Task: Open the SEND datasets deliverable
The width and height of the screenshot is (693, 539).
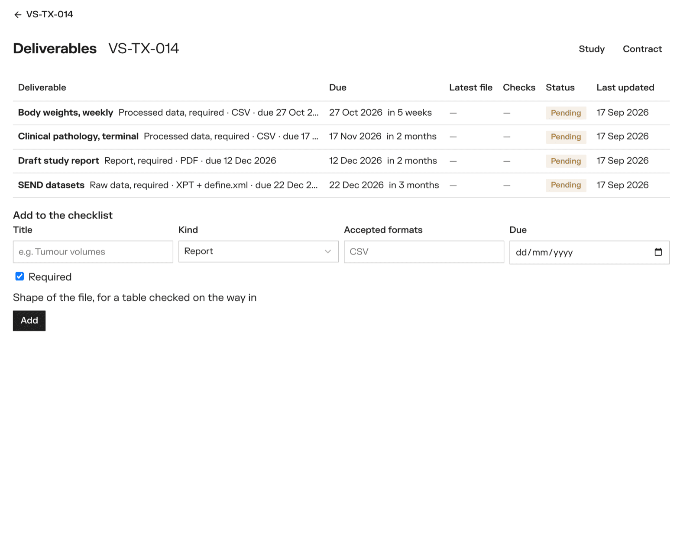Action: [51, 185]
